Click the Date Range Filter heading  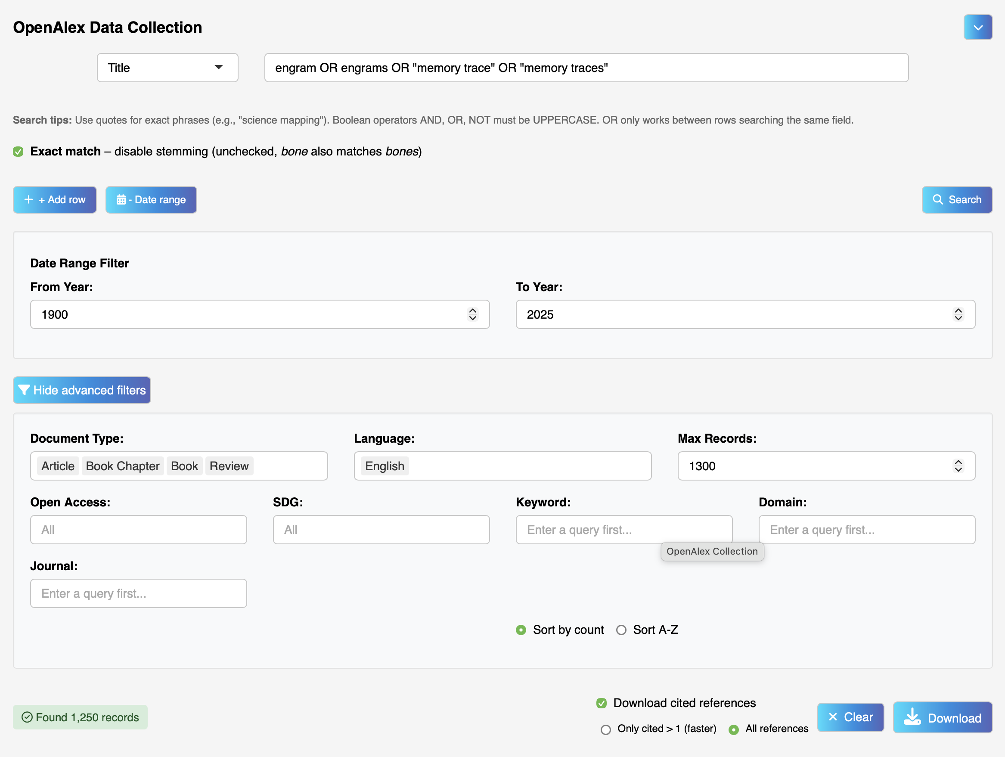click(x=80, y=263)
